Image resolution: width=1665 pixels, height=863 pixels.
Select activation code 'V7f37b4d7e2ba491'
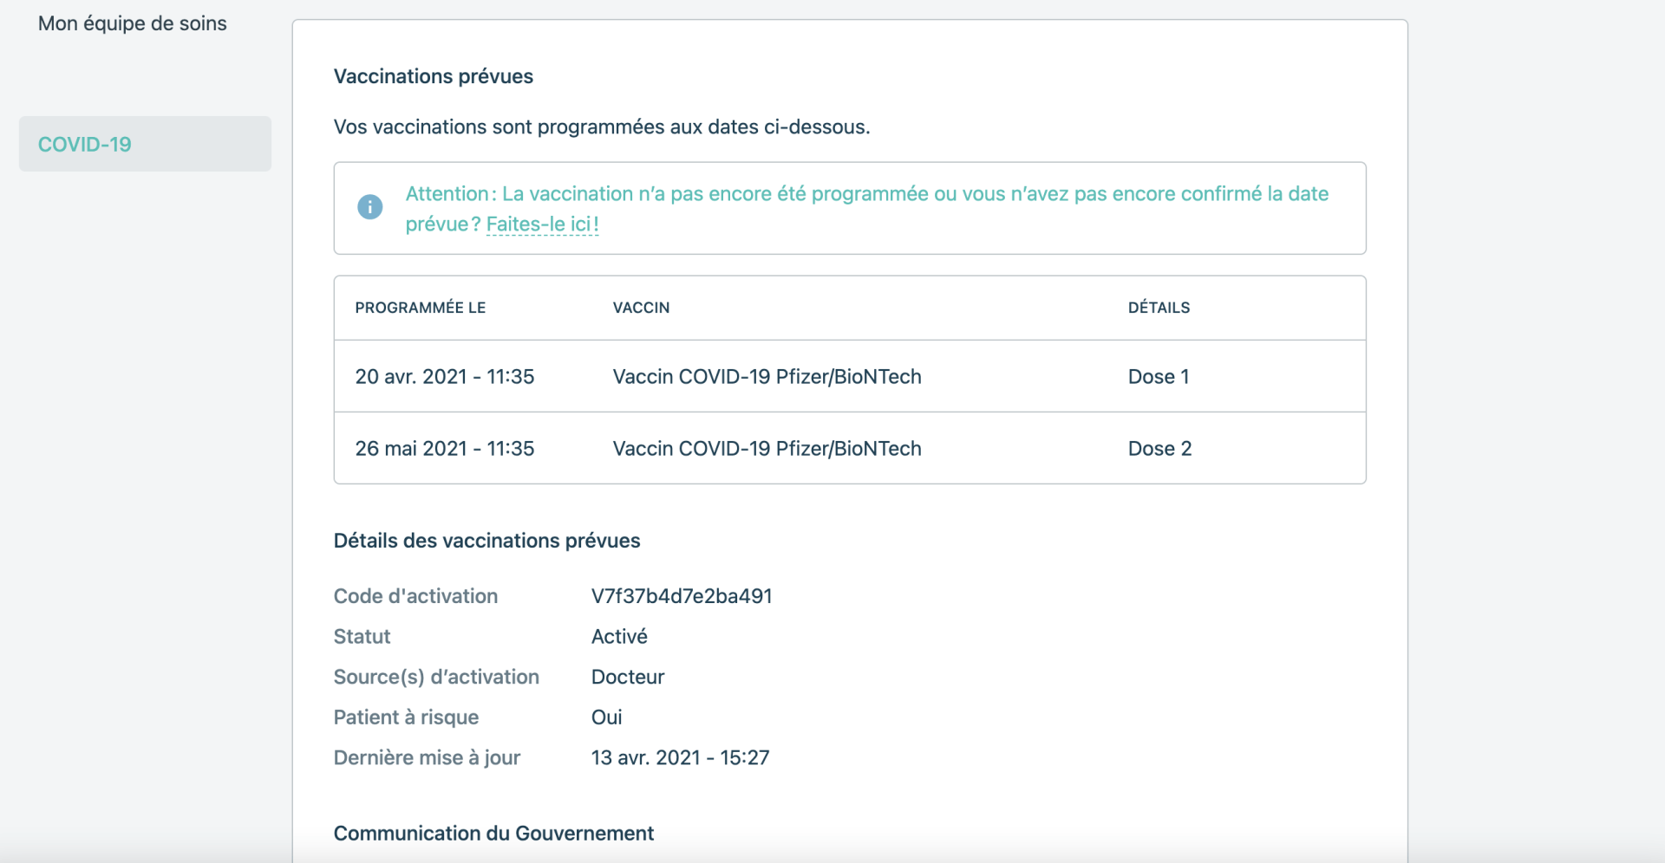[682, 596]
